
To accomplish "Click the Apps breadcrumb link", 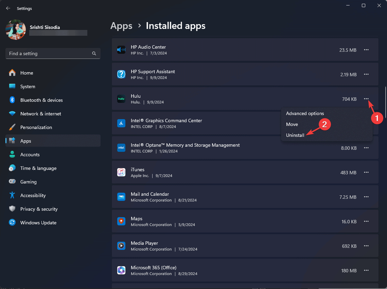I will [121, 26].
